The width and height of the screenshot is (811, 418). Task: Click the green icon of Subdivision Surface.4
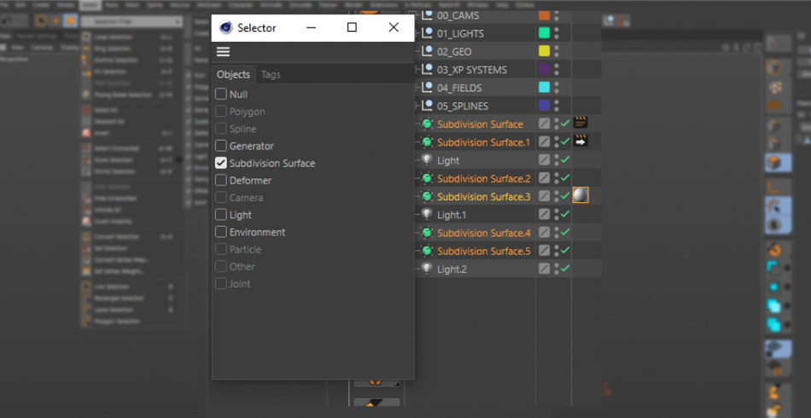pyautogui.click(x=427, y=233)
